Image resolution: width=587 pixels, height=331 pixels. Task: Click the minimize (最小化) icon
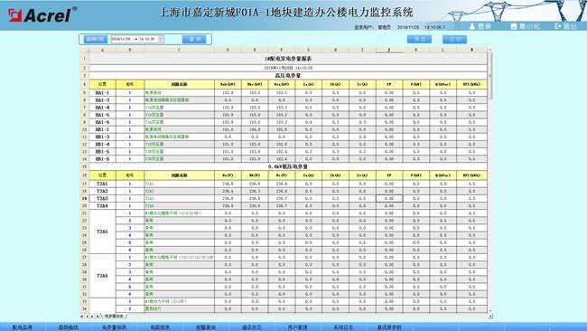pyautogui.click(x=514, y=26)
